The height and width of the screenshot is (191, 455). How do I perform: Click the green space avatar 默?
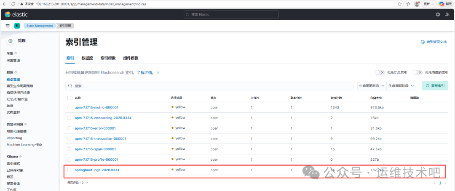pos(17,26)
